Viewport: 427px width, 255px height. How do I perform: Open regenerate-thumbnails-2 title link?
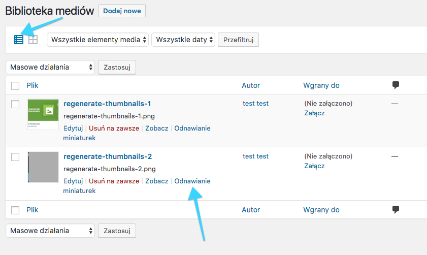coord(108,156)
